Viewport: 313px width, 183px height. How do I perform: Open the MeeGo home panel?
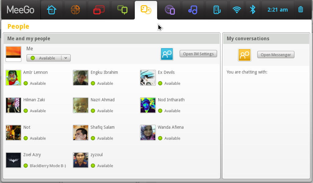point(52,9)
